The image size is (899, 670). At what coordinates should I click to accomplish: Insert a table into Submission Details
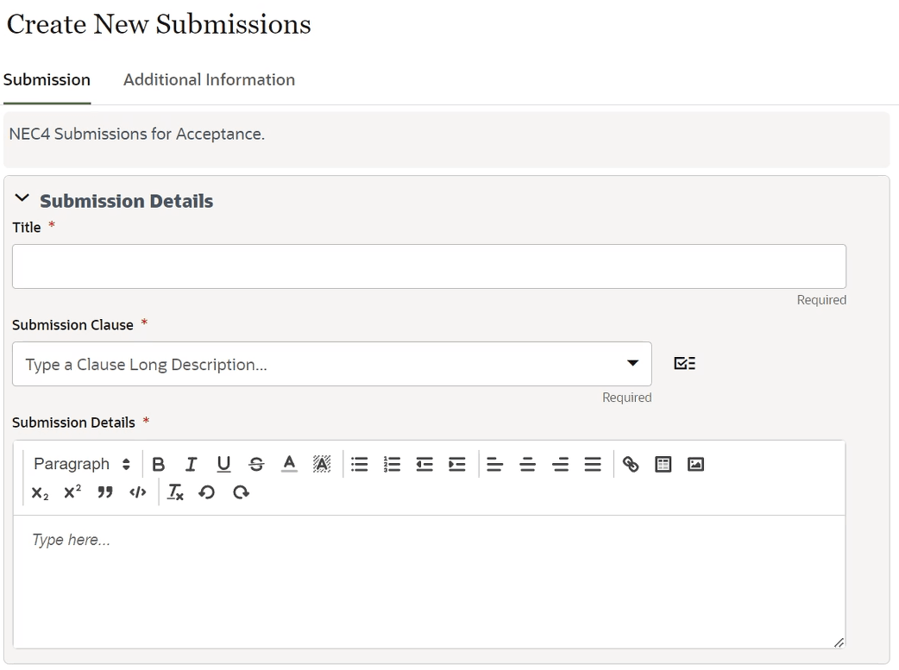[663, 464]
